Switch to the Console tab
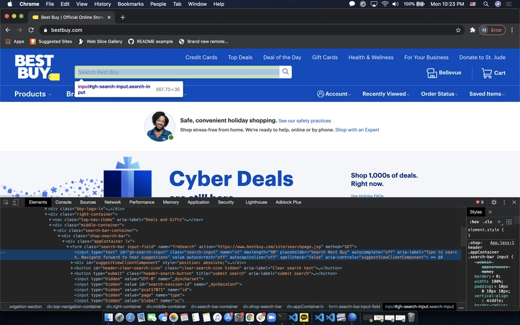 pos(63,202)
